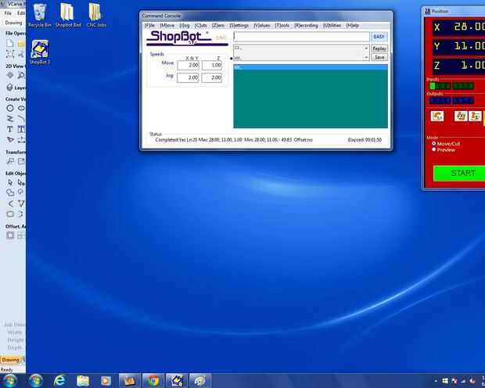Click the history list down arrow
Image resolution: width=485 pixels, height=388 pixels.
pyautogui.click(x=366, y=57)
